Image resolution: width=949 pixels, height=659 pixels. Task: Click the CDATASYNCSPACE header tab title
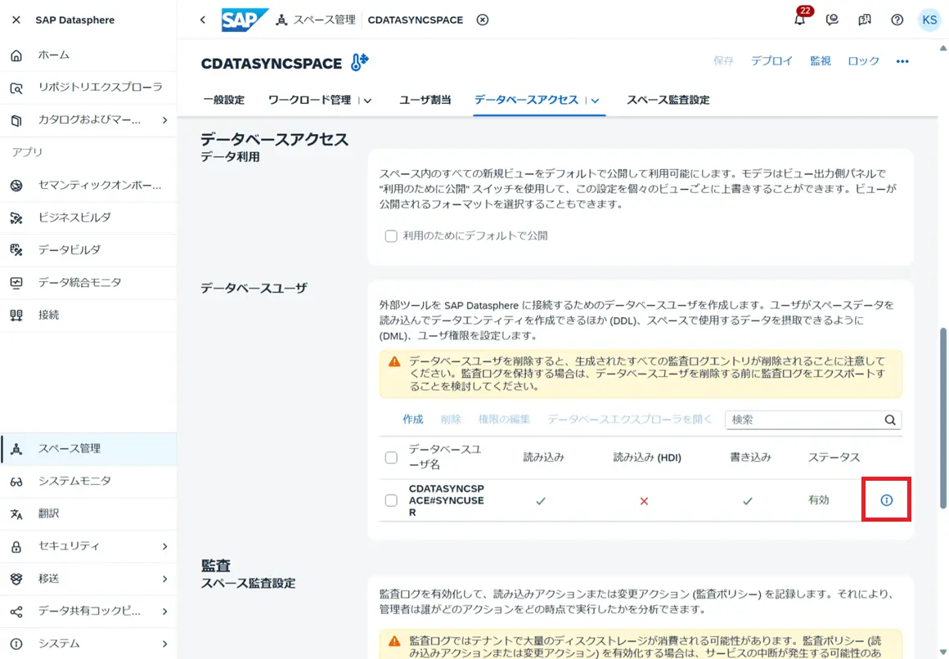[x=416, y=20]
